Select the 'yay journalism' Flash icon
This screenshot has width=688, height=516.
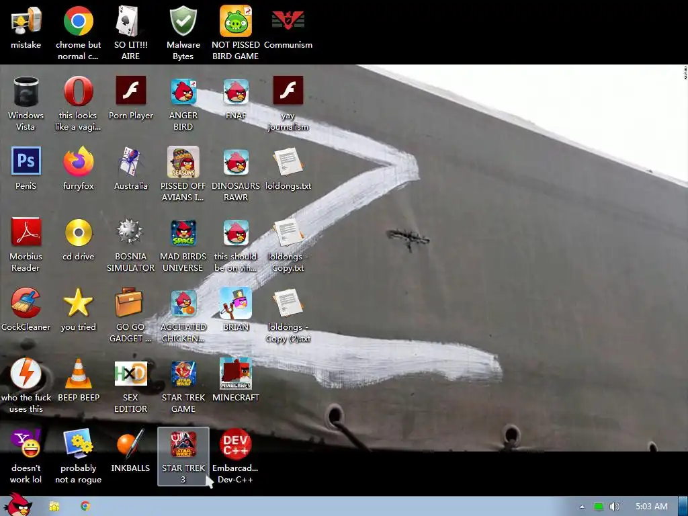pos(288,91)
